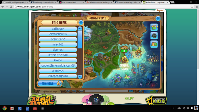Visit kiwi36's den

pos(58,60)
